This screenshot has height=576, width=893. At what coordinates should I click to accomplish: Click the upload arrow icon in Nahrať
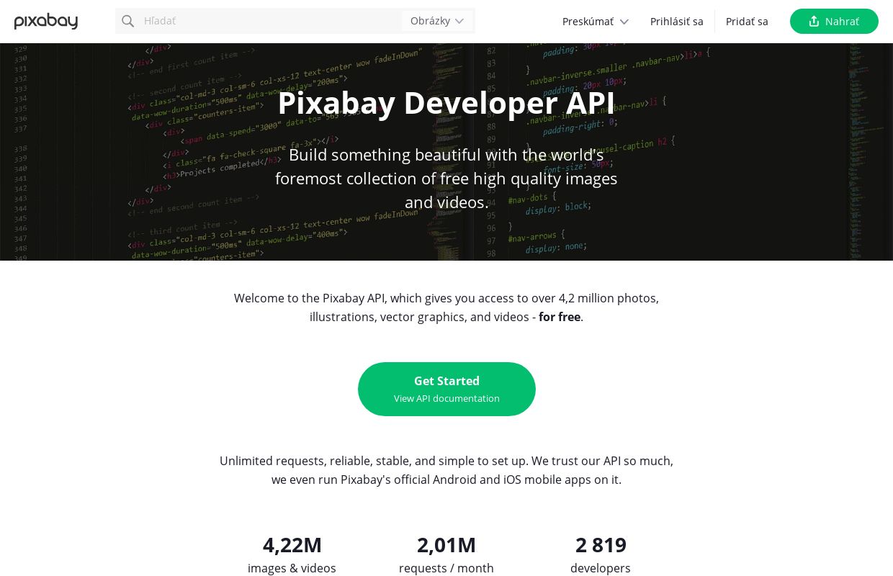[x=814, y=21]
